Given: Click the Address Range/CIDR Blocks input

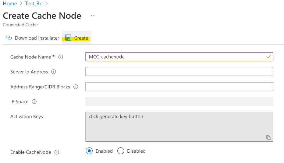Looking at the screenshot, I should [x=179, y=87].
